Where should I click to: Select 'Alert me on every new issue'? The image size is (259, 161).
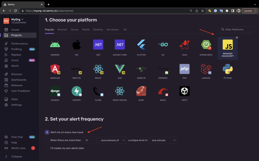(x=47, y=132)
